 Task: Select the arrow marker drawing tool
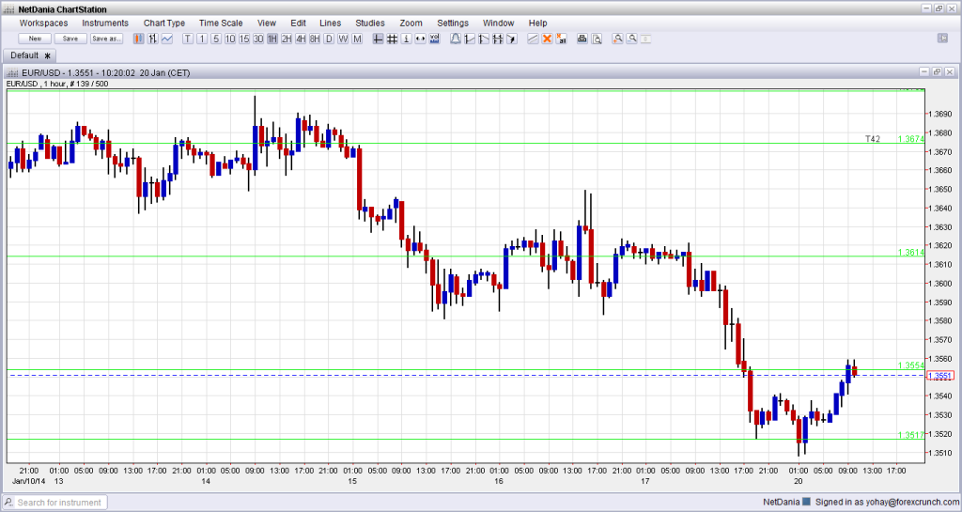(x=512, y=39)
